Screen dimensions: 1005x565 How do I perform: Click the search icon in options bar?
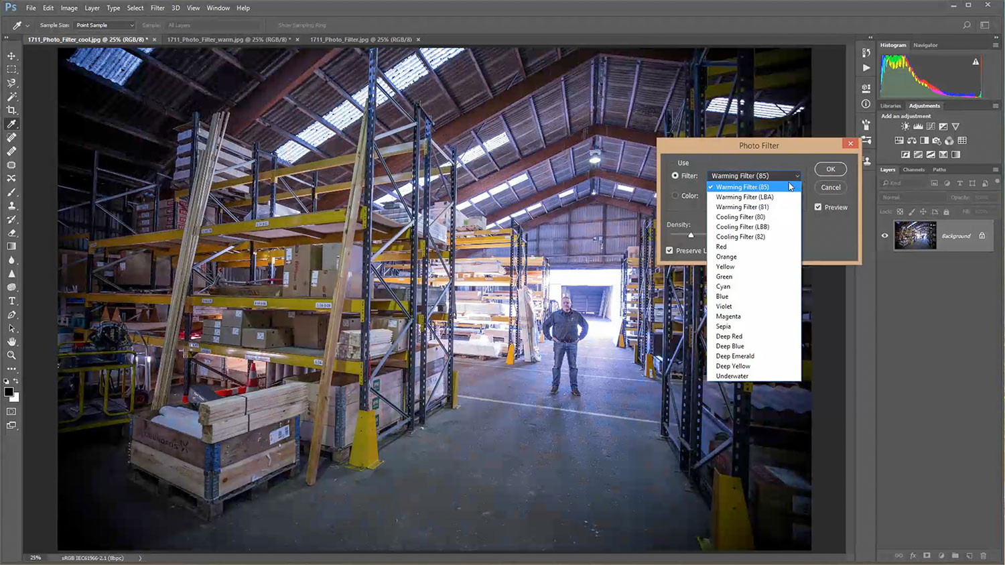[966, 25]
